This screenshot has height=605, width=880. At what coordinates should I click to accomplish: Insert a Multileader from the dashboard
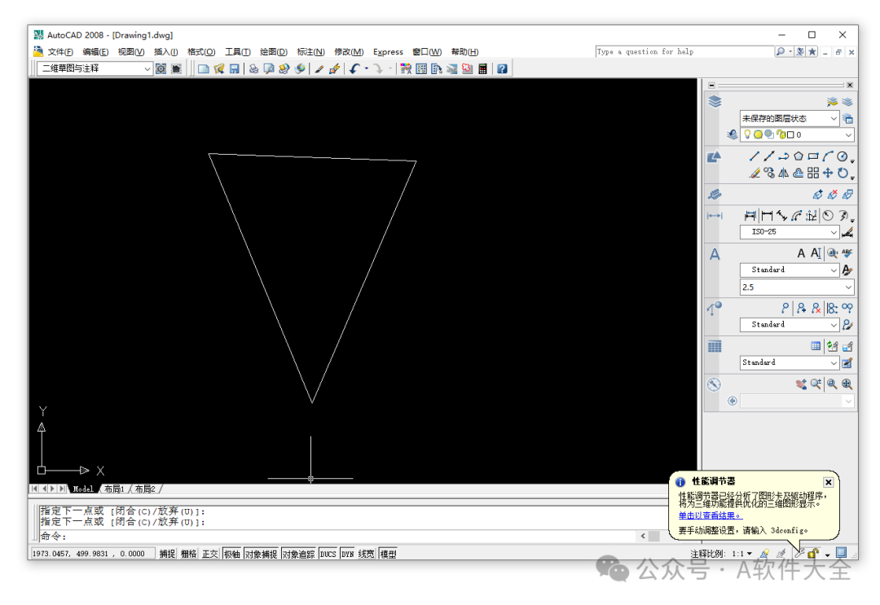pyautogui.click(x=785, y=308)
